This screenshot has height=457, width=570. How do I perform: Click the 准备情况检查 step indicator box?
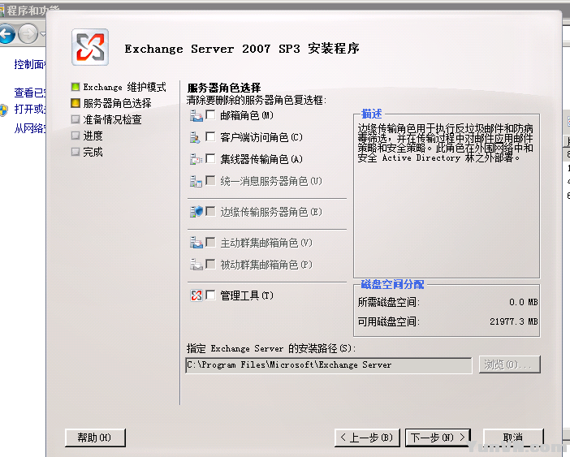coord(76,119)
